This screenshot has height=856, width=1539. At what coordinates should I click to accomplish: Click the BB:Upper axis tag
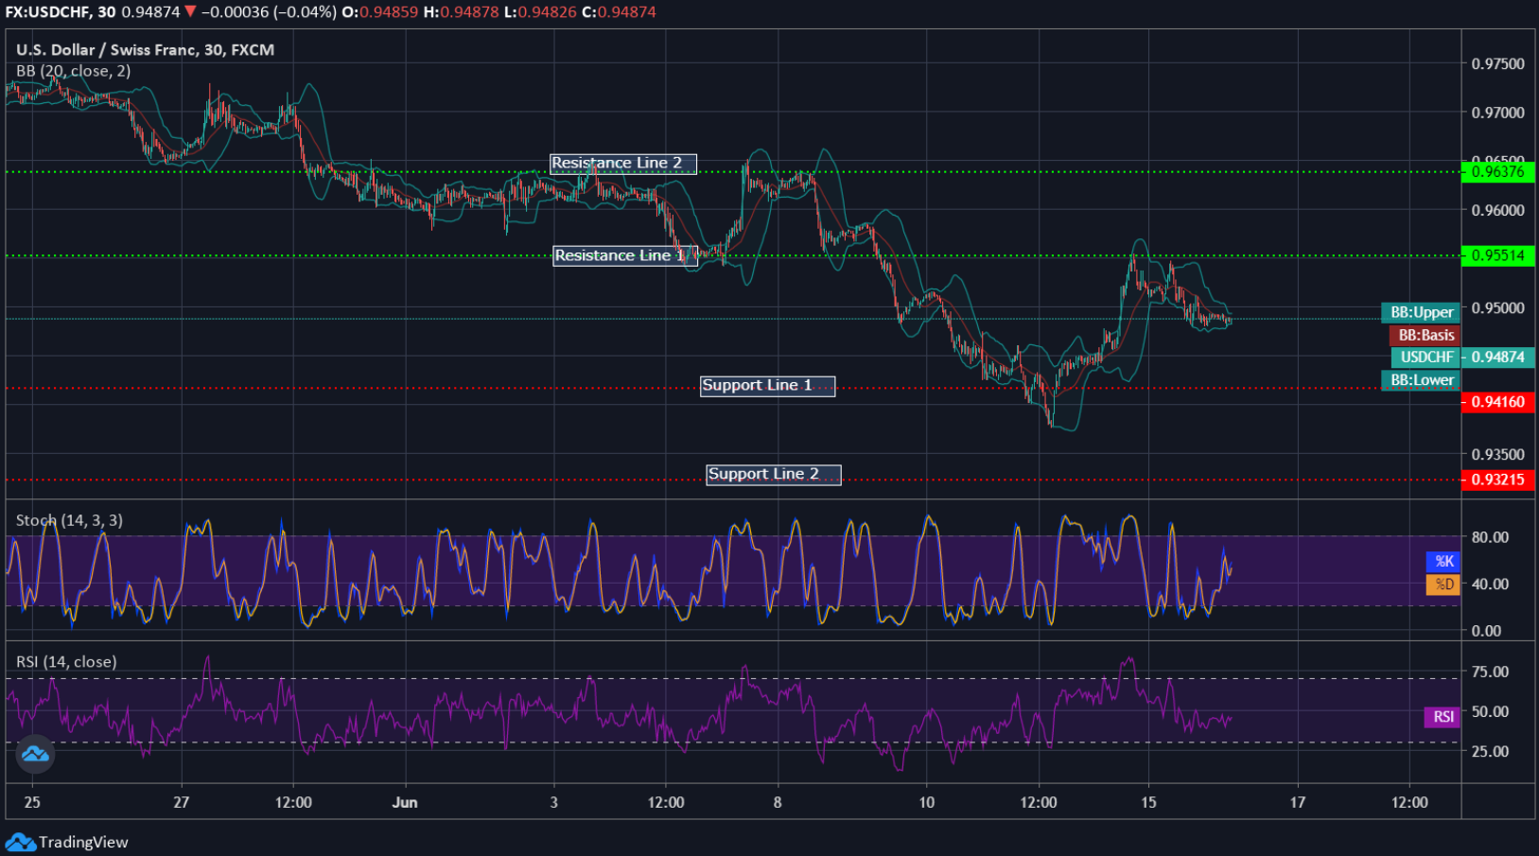point(1420,312)
